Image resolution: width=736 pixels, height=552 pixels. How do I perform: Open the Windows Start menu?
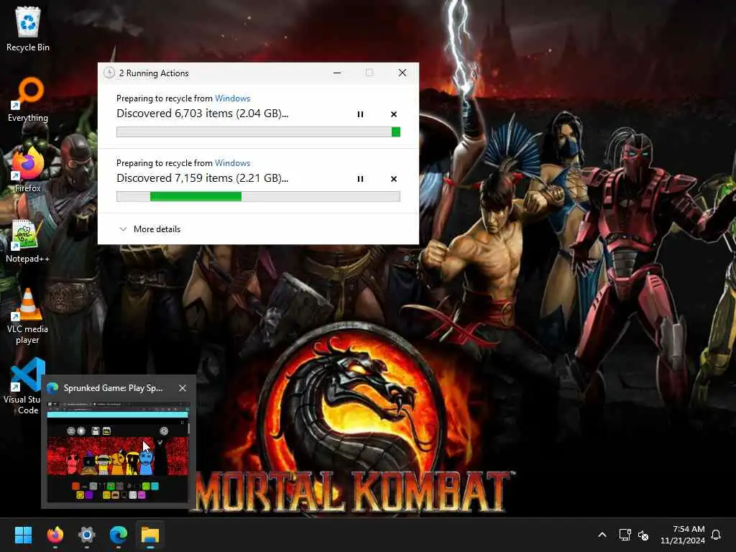(23, 535)
